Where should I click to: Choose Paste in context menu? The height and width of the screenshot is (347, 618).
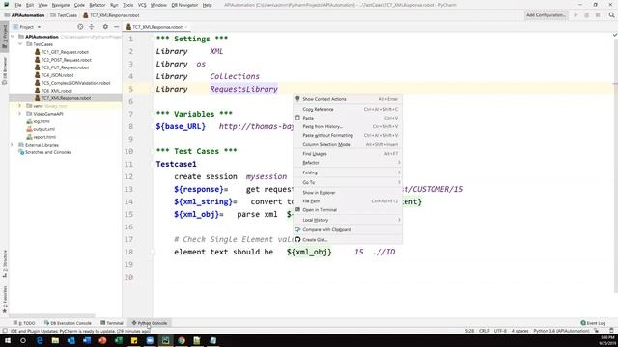coord(348,118)
